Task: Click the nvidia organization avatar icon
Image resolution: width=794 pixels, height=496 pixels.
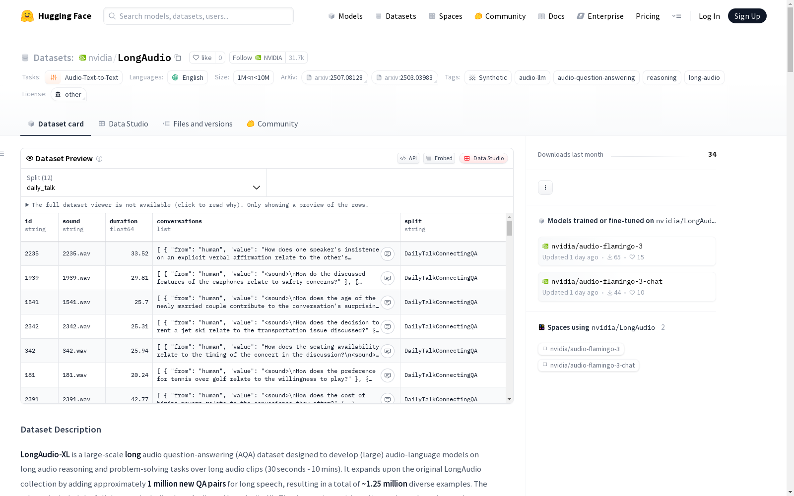Action: pyautogui.click(x=82, y=58)
